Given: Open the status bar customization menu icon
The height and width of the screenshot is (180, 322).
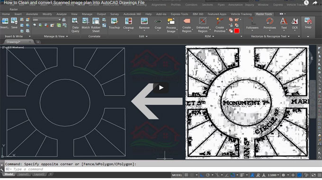Looking at the screenshot, I should pos(319,175).
